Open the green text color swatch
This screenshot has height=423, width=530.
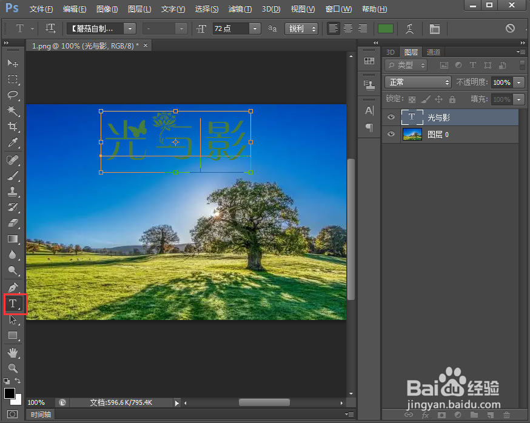click(385, 28)
